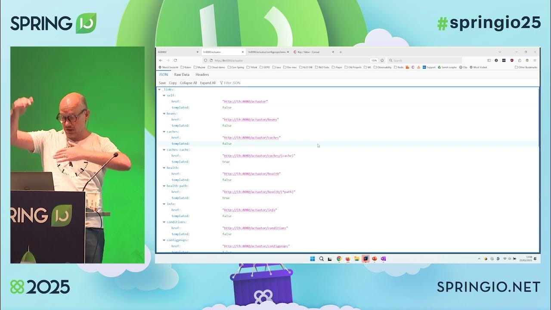Screen dimensions: 551x310
Task: Show hidden system tray icons
Action: pos(479,259)
